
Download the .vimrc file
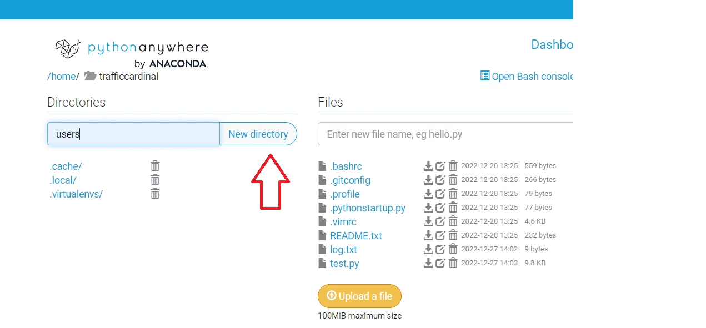pyautogui.click(x=428, y=221)
